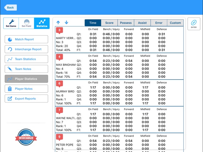
Task: Select PETER POPE player name
Action: (x=65, y=145)
